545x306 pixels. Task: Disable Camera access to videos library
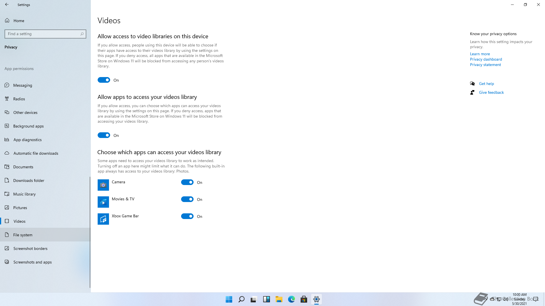tap(187, 182)
